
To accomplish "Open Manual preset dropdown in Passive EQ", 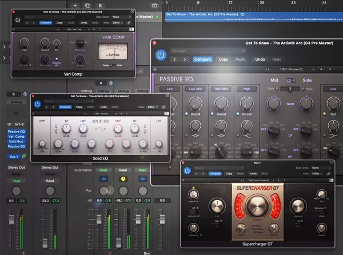I will pyautogui.click(x=208, y=51).
